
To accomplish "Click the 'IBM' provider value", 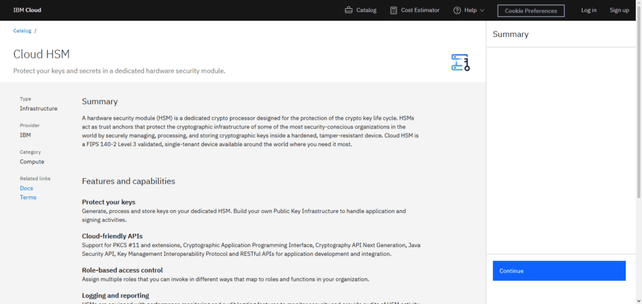I will click(25, 135).
